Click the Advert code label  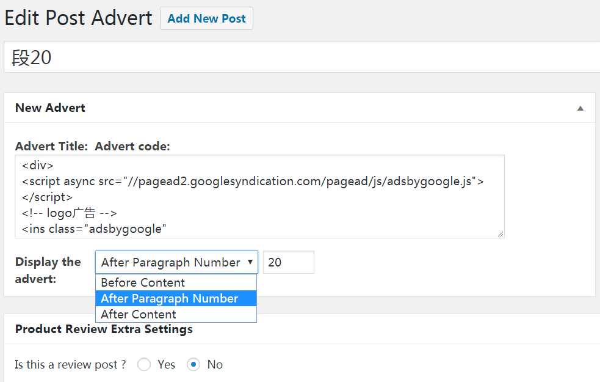132,146
